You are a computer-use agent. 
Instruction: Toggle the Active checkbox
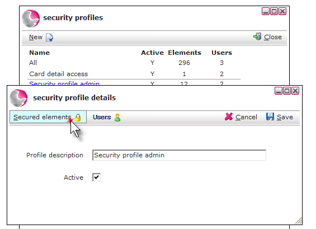point(97,177)
